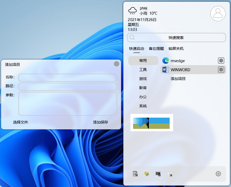Click into the 名称 input field
This screenshot has height=187, width=231.
[68, 78]
